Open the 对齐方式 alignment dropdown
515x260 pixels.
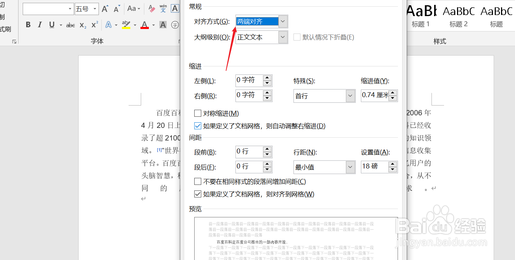coord(283,22)
